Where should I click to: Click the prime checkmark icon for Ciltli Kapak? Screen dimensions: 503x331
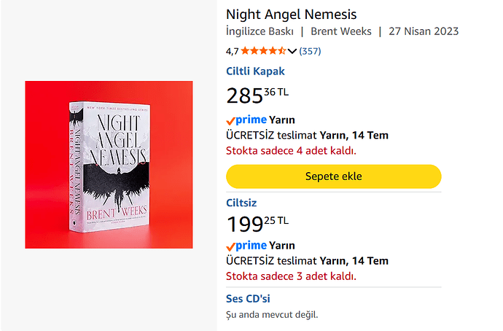point(230,121)
